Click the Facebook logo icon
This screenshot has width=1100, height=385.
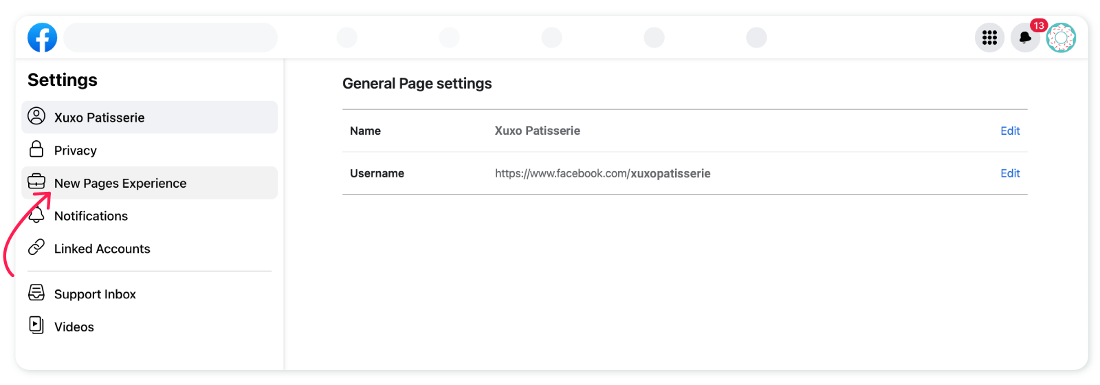pyautogui.click(x=42, y=37)
